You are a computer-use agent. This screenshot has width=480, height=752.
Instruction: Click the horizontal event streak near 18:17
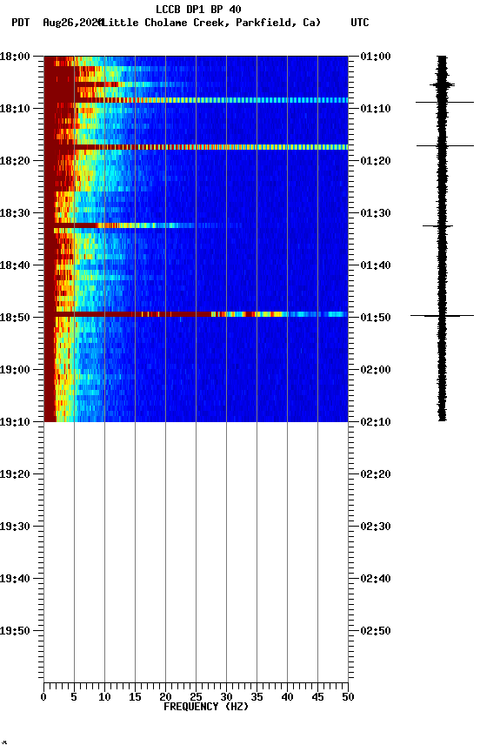coord(196,147)
